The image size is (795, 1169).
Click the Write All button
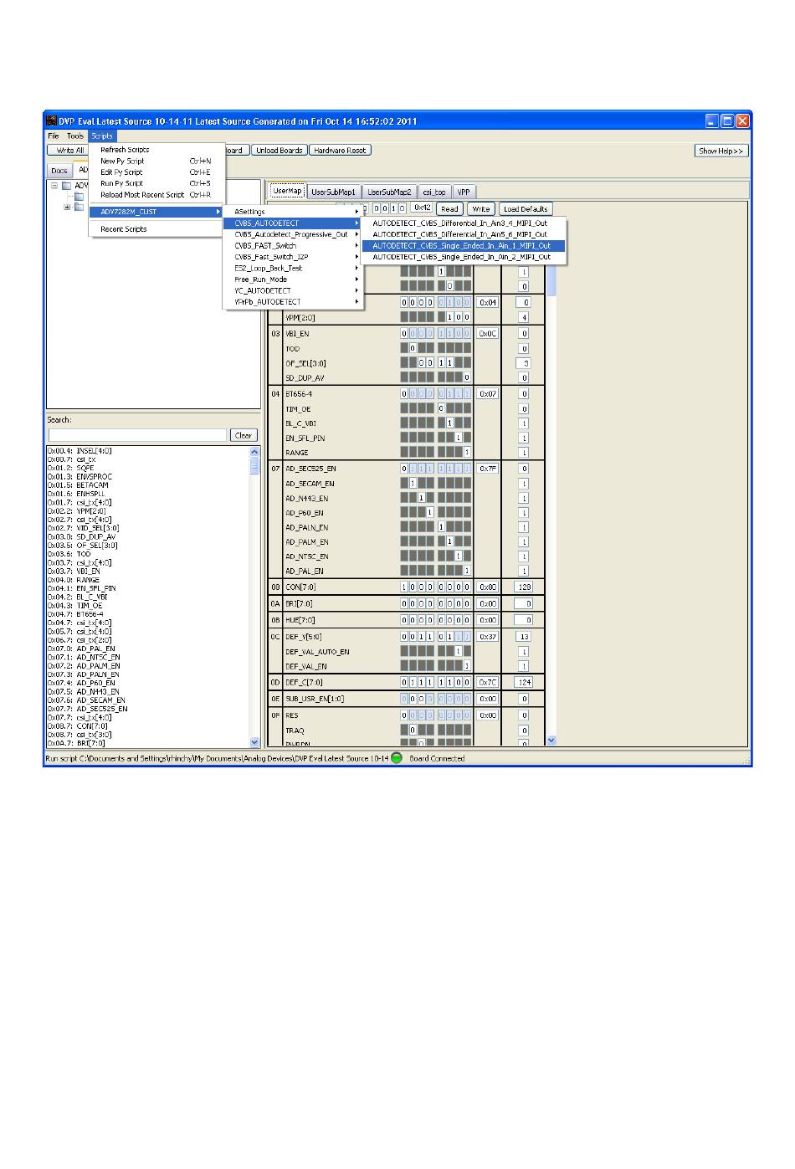[68, 151]
